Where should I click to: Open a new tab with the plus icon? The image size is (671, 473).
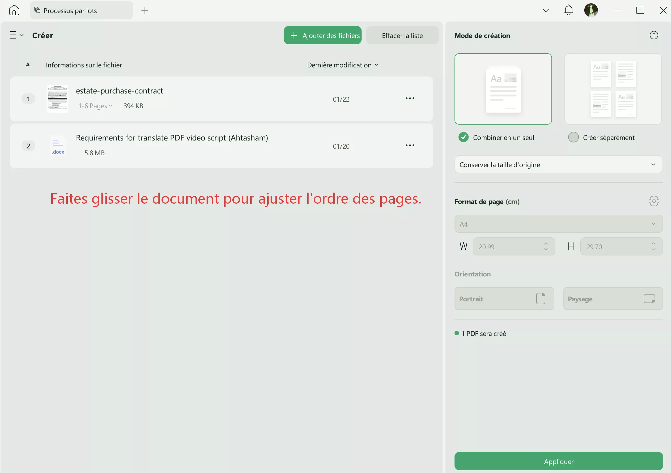coord(144,10)
